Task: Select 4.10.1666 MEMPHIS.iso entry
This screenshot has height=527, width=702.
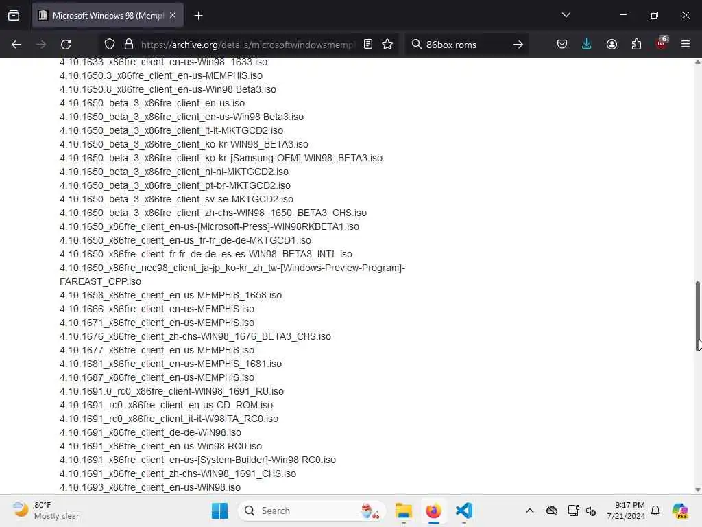Action: click(x=157, y=309)
